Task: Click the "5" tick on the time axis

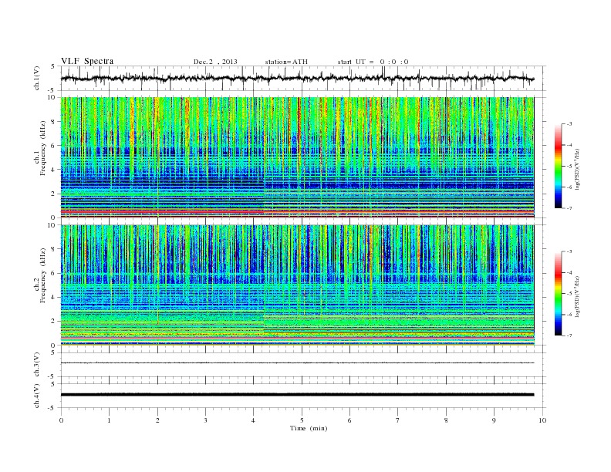Action: [302, 420]
